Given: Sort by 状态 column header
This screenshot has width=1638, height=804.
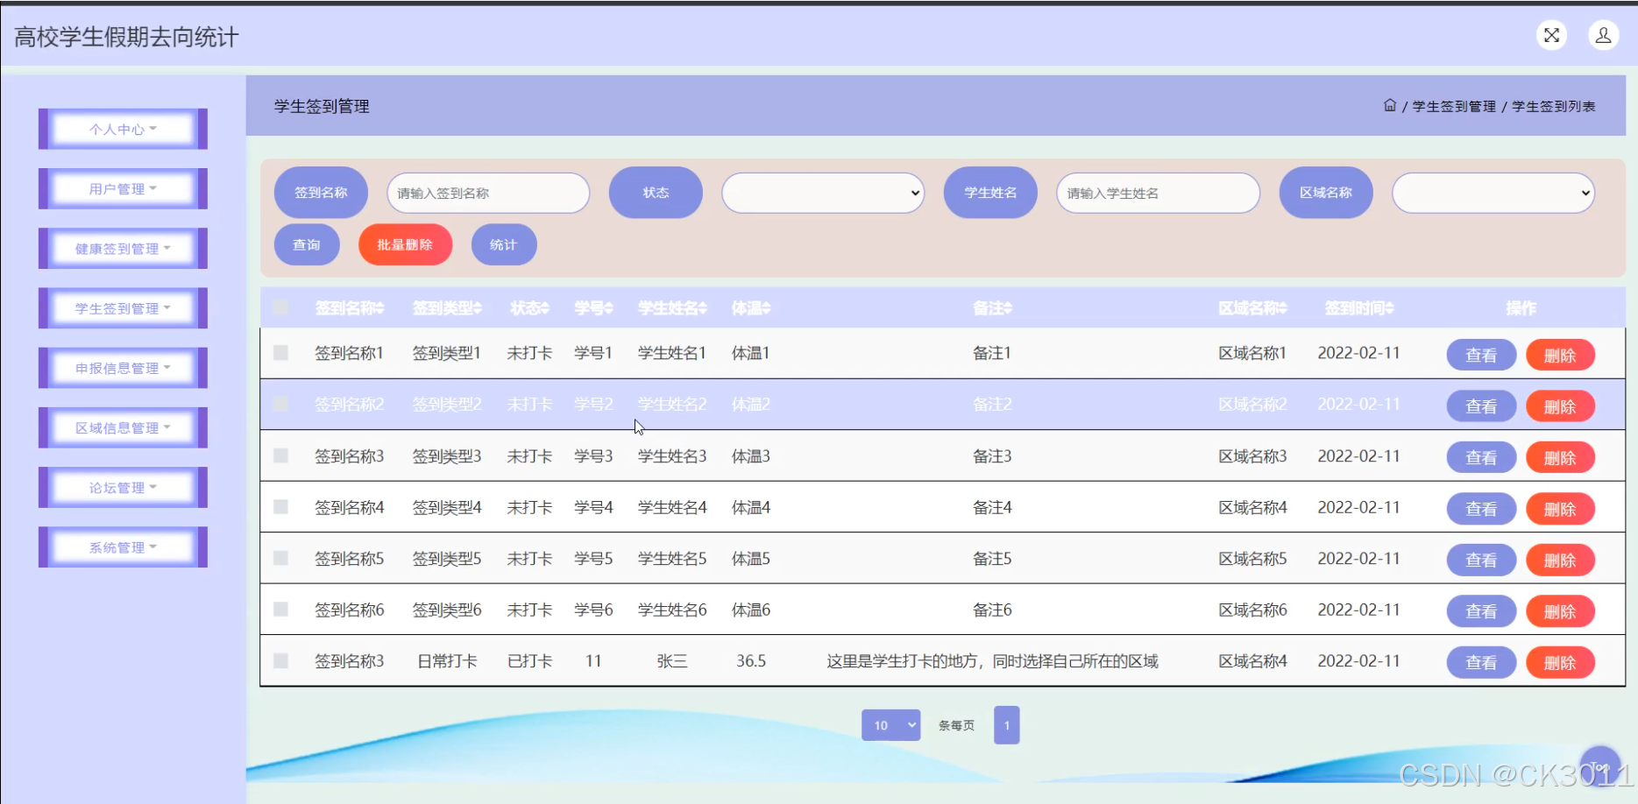Looking at the screenshot, I should [x=529, y=308].
